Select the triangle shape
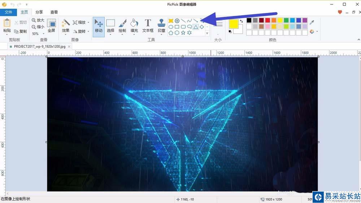The height and width of the screenshot is (203, 361). (x=196, y=27)
